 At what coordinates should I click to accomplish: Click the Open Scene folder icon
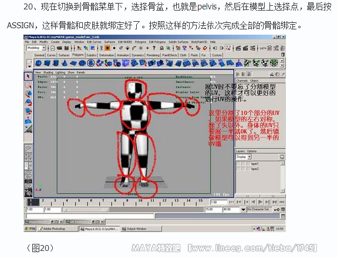point(59,48)
